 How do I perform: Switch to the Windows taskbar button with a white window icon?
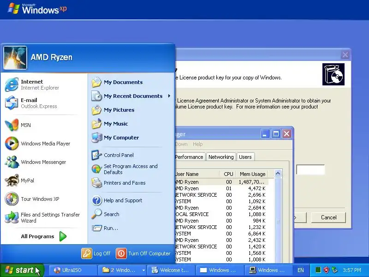[220, 270]
